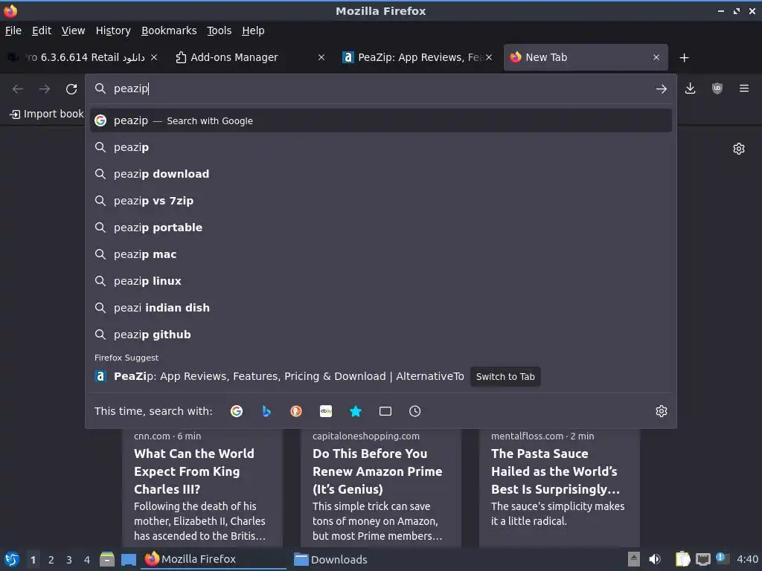Open the Downloads window from taskbar

[330, 560]
